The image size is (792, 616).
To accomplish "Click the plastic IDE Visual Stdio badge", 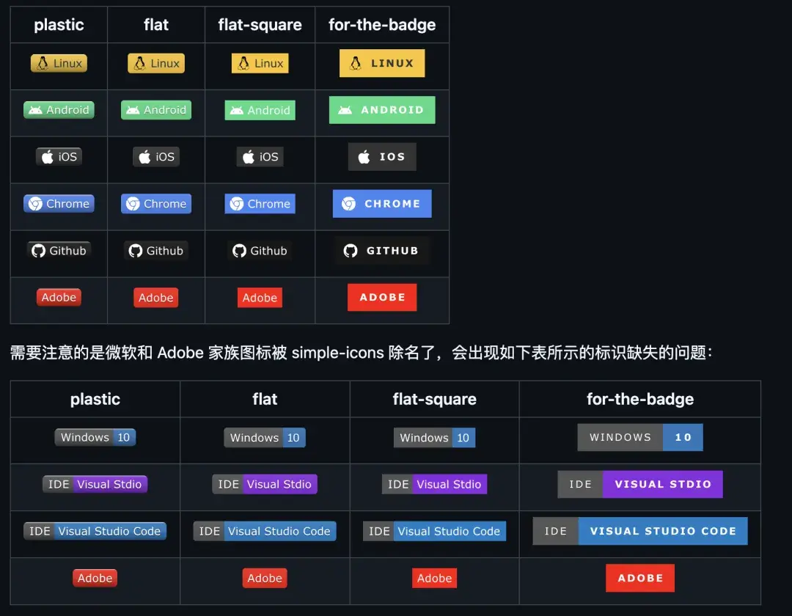I will tap(95, 484).
